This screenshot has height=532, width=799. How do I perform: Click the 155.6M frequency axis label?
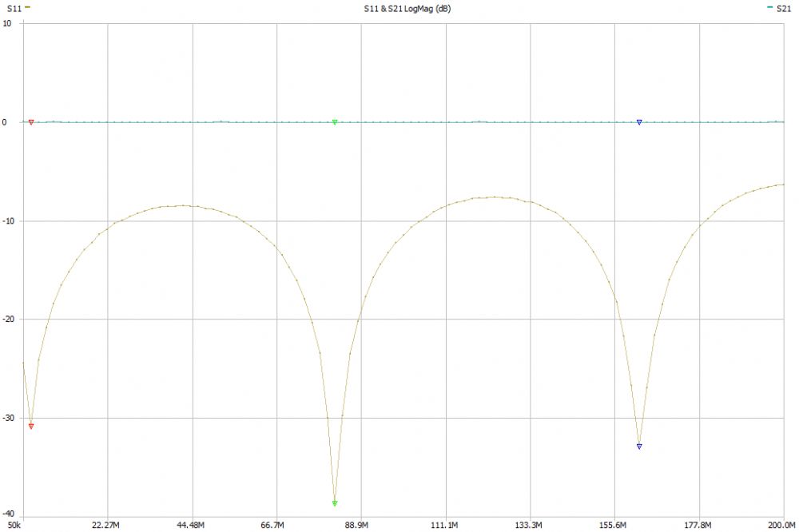pyautogui.click(x=614, y=525)
